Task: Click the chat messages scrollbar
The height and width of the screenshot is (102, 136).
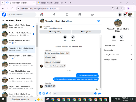Action: pyautogui.click(x=100, y=68)
